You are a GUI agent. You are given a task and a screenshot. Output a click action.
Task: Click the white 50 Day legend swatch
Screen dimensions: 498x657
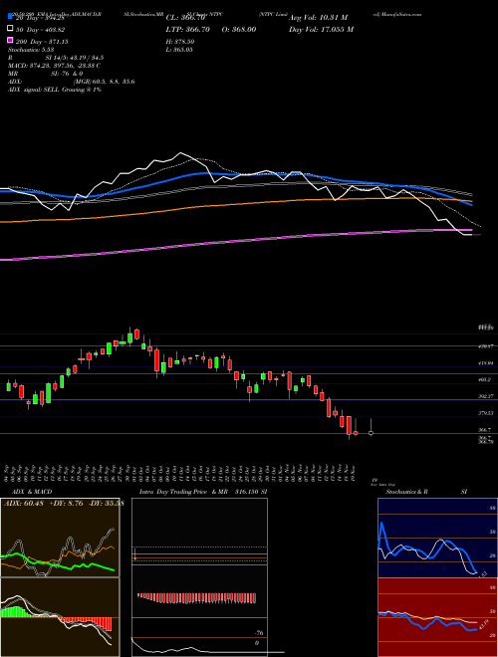(11, 29)
